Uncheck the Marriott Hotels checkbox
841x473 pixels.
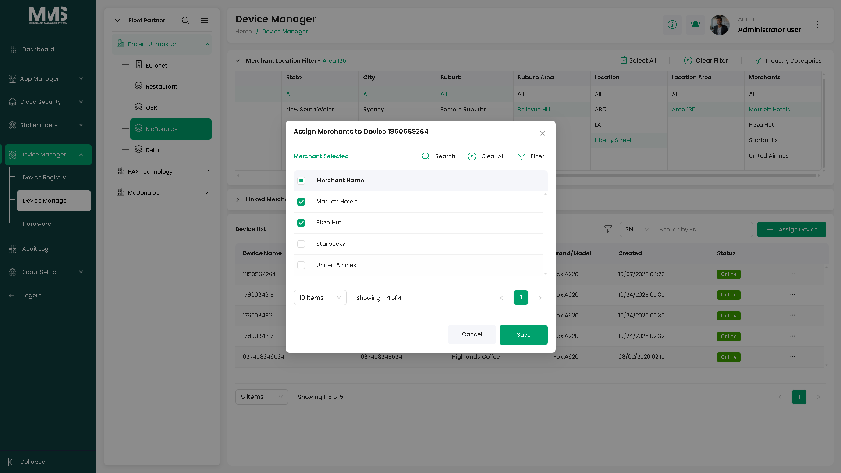click(x=301, y=202)
